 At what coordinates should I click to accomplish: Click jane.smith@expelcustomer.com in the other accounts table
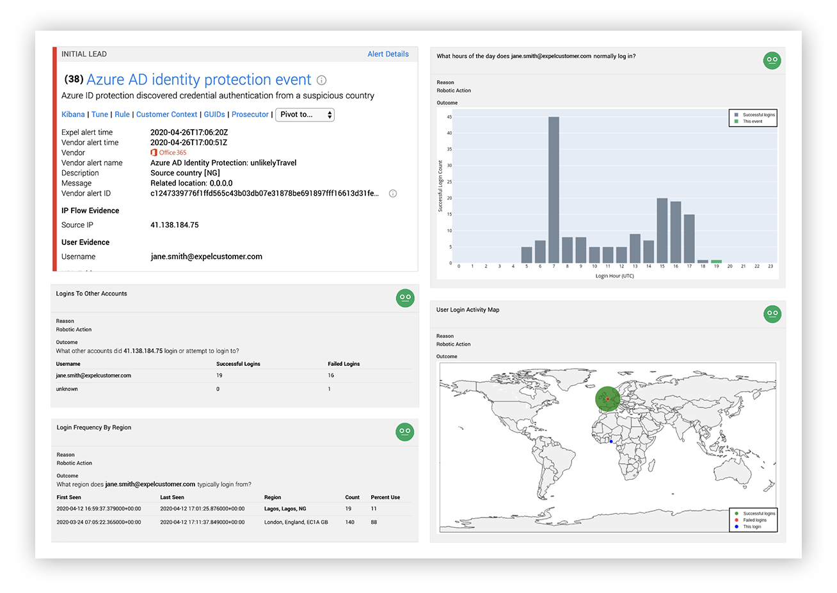pos(93,376)
